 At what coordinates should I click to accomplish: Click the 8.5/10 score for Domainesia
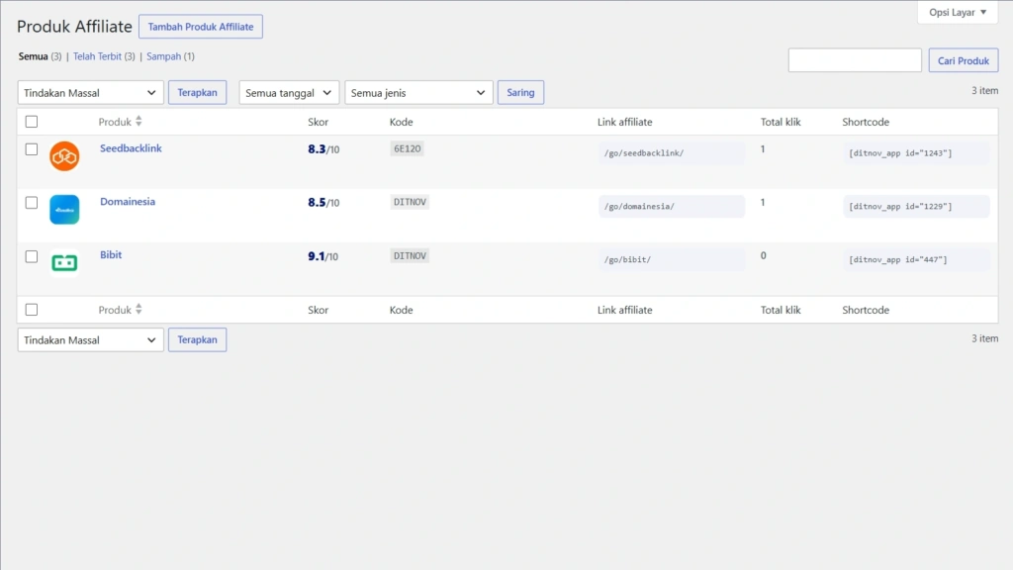[x=323, y=202]
